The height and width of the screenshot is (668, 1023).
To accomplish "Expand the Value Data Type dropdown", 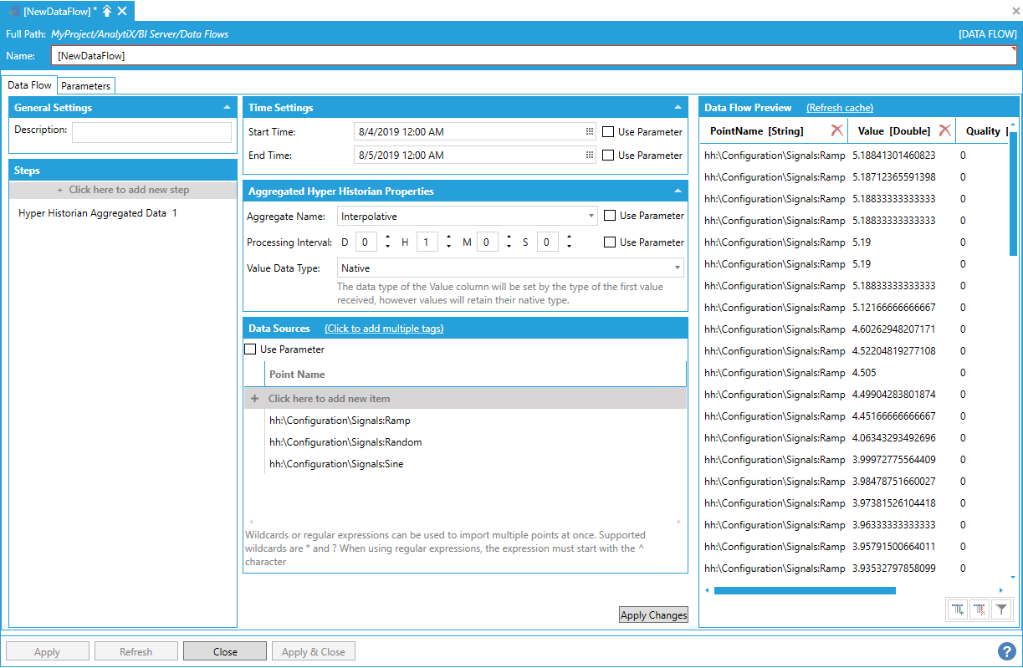I will (677, 268).
